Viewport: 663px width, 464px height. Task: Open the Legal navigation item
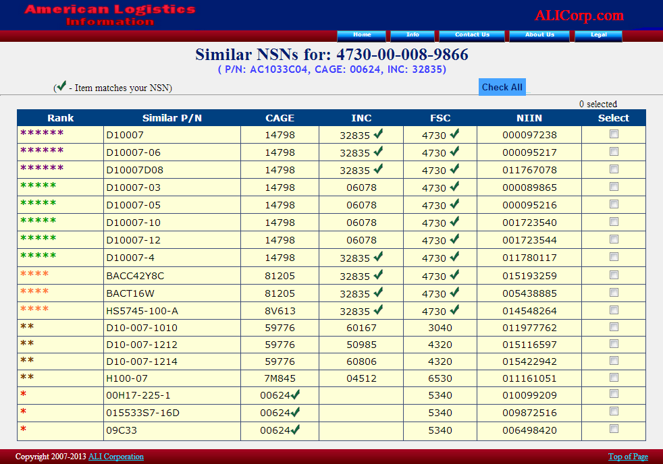coord(598,35)
